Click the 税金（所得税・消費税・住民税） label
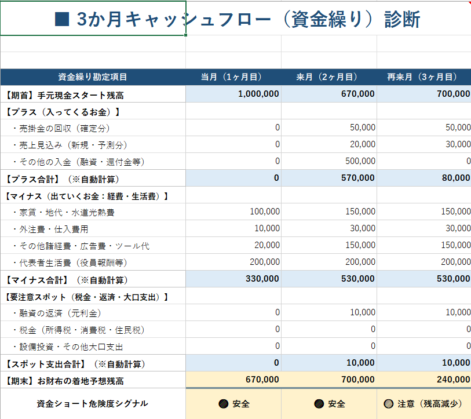 tap(79, 330)
